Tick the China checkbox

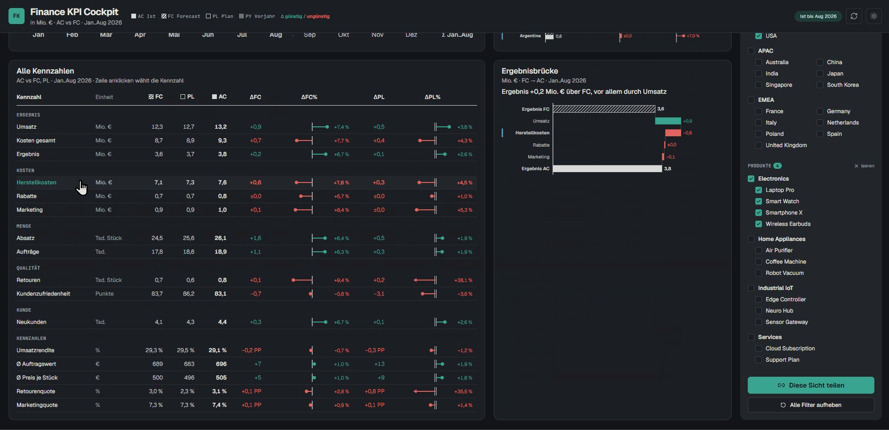click(x=820, y=62)
